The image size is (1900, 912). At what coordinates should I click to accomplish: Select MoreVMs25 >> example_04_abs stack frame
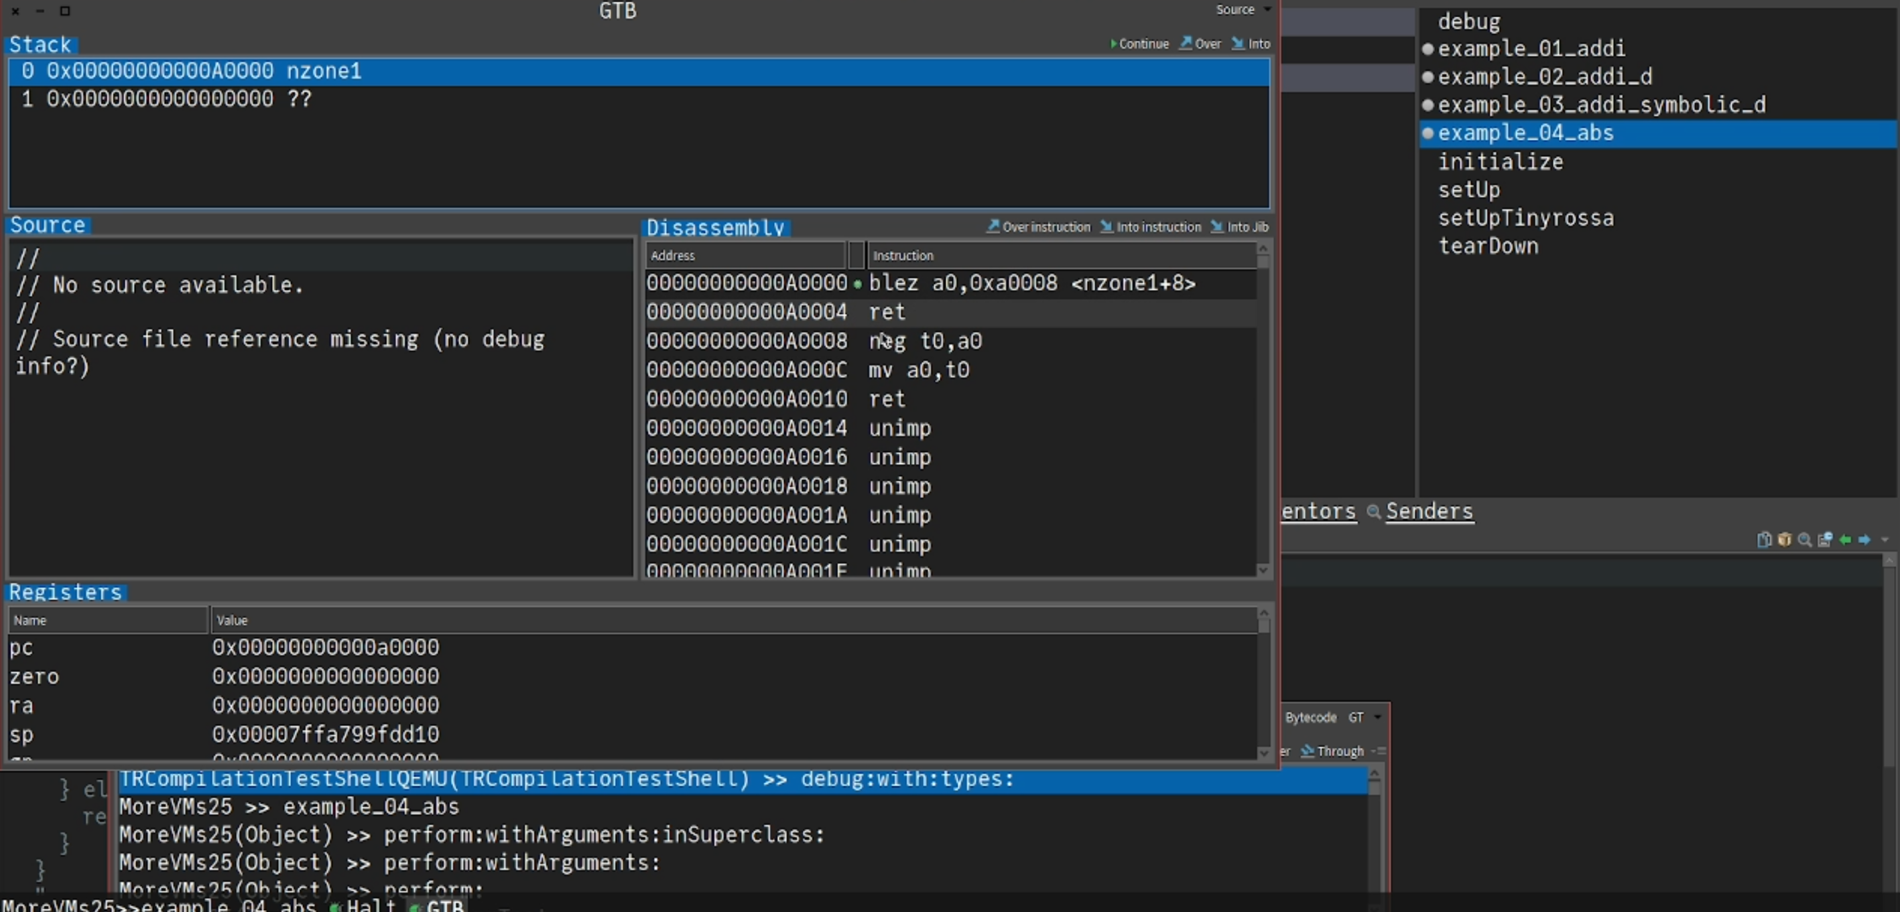click(742, 808)
